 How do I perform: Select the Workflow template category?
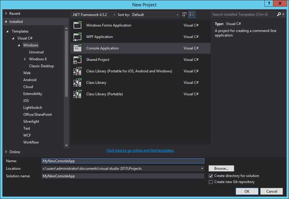click(x=31, y=142)
